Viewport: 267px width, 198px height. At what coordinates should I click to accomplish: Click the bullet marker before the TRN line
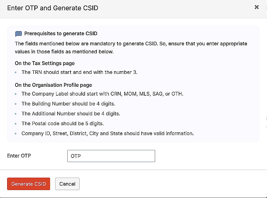(16, 72)
